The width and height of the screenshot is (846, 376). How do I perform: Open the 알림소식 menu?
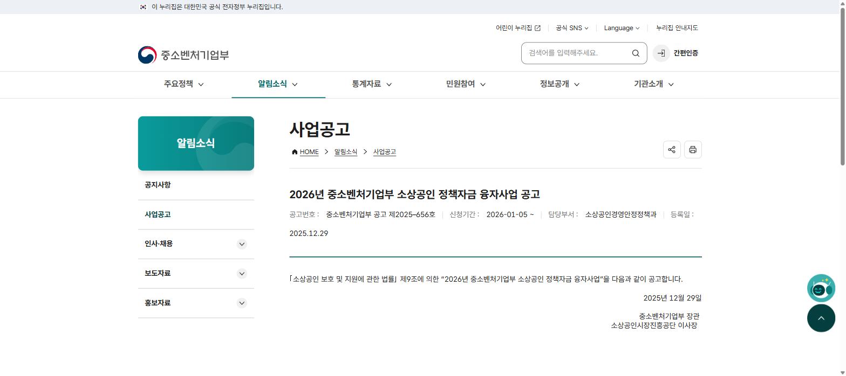(x=278, y=84)
